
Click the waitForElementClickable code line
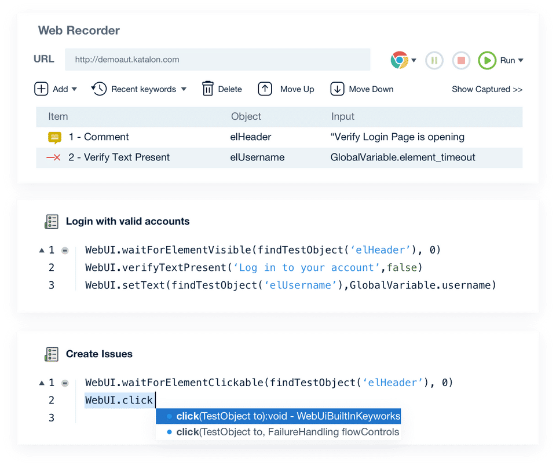tap(269, 383)
